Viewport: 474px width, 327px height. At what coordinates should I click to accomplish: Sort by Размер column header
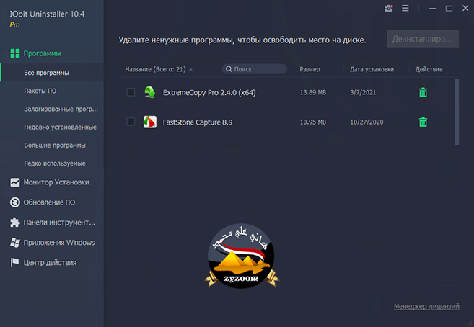[x=310, y=69]
